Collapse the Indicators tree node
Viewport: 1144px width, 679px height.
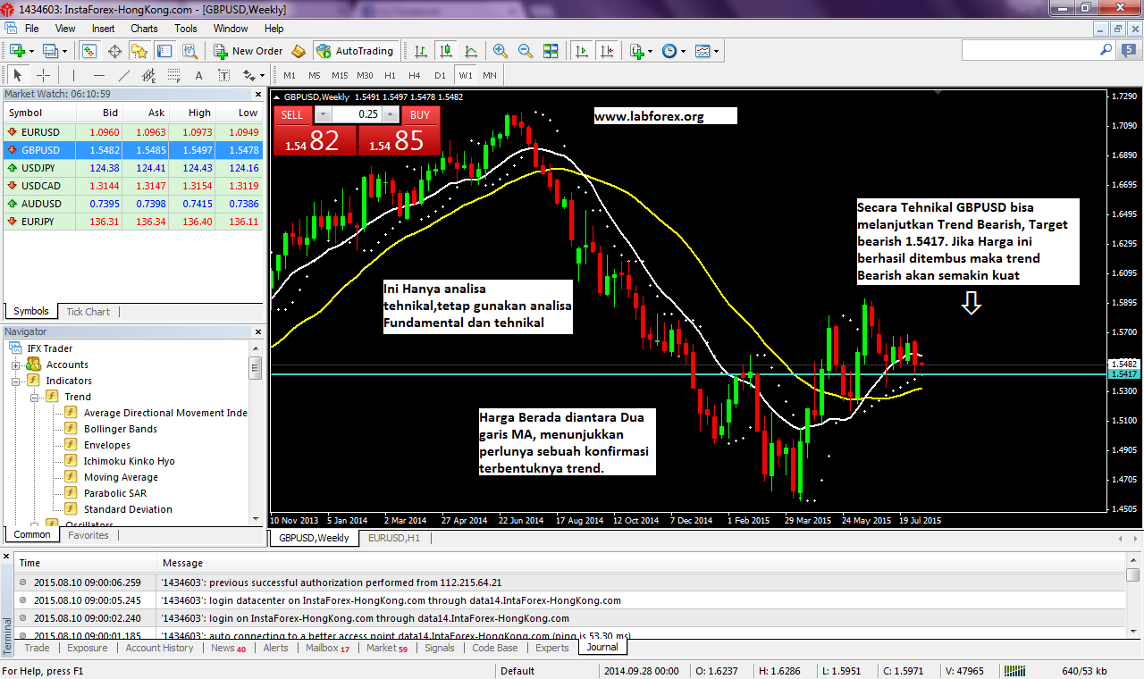point(15,381)
